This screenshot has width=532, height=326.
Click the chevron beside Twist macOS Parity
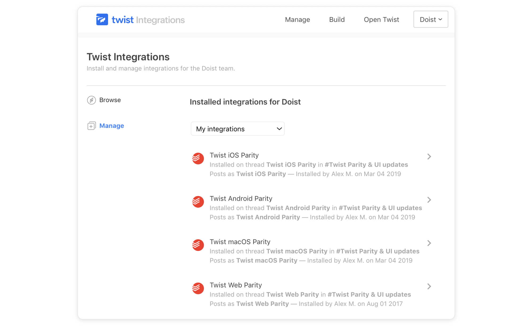coord(429,243)
